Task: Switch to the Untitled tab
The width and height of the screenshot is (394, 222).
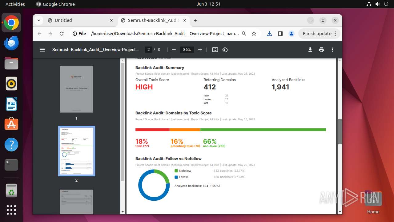Action: [81, 20]
